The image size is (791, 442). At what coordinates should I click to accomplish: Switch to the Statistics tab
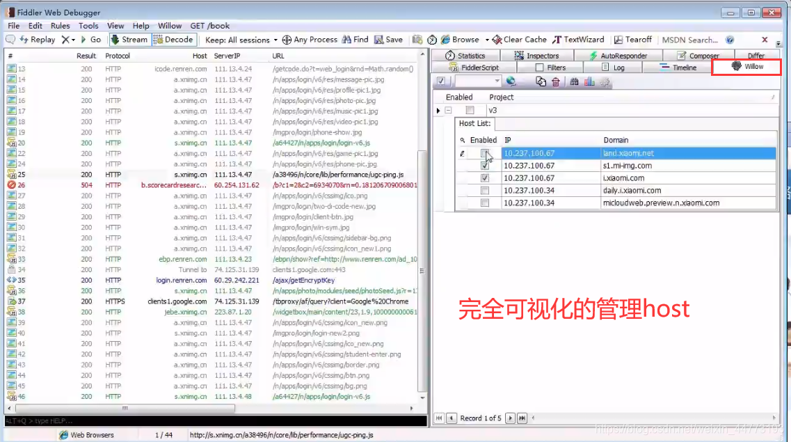pos(465,56)
